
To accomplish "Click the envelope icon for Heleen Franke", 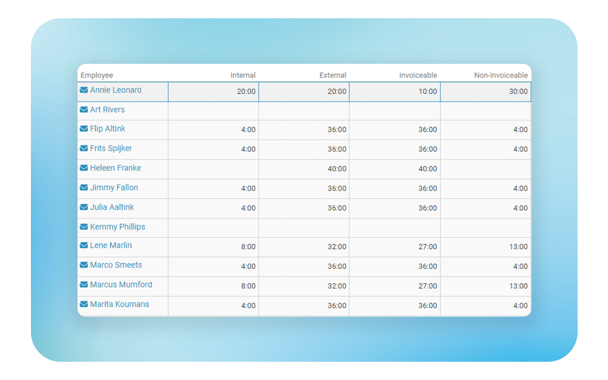I will click(x=84, y=168).
